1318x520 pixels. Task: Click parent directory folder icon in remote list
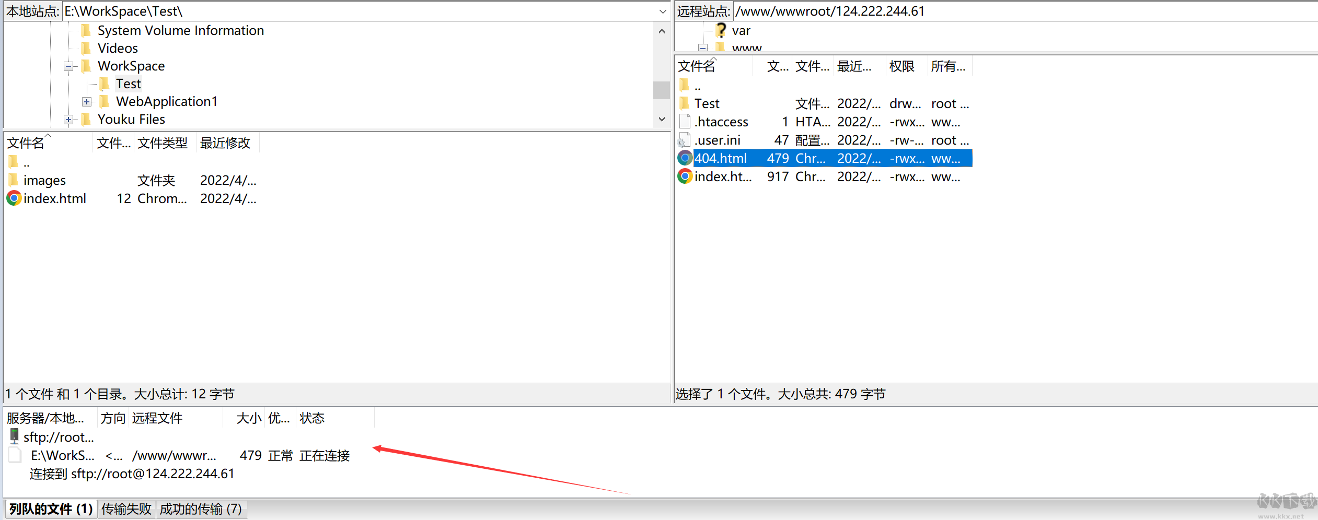[685, 85]
